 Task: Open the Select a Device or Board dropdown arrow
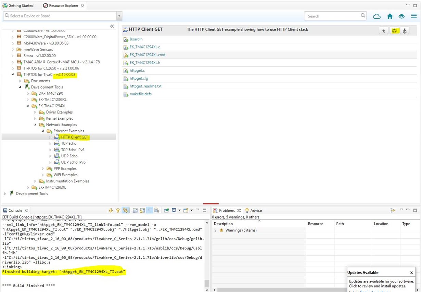[119, 16]
